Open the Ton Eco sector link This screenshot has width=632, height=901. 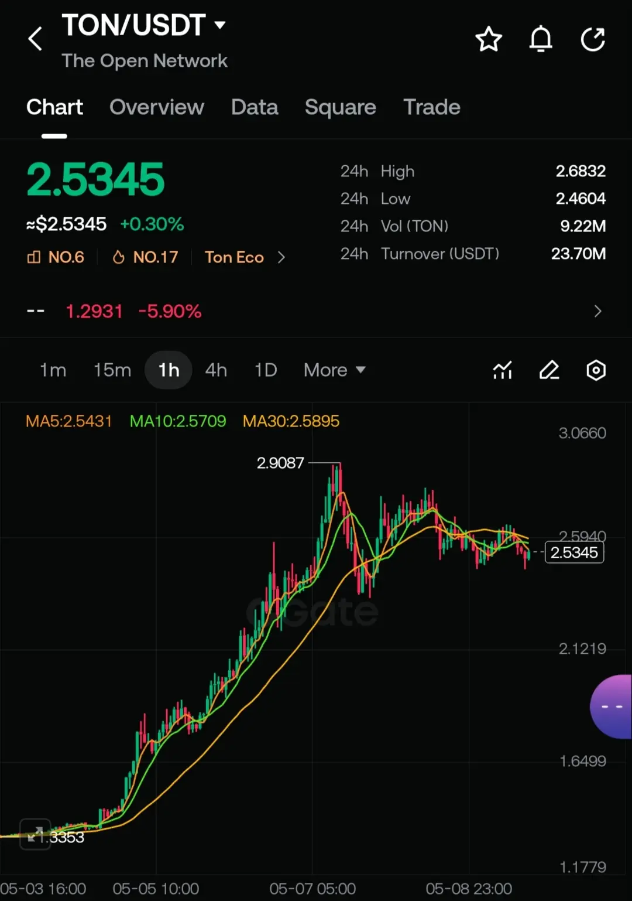(x=234, y=257)
